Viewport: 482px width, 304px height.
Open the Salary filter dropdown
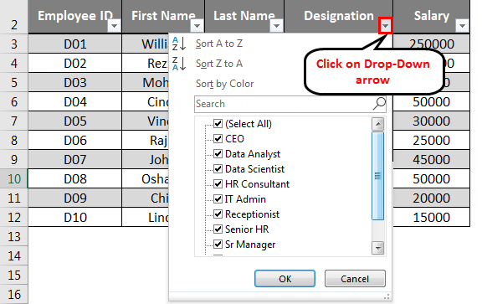462,26
